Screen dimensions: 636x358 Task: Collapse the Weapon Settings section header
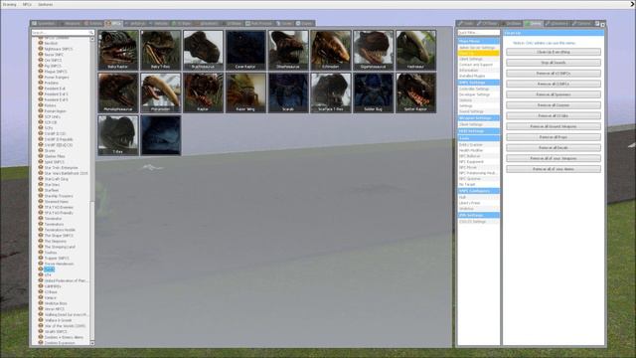(x=478, y=118)
